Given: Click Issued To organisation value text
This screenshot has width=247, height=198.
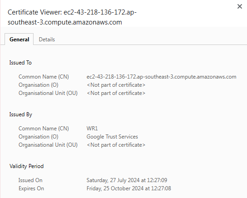Looking at the screenshot, I should 116,85.
